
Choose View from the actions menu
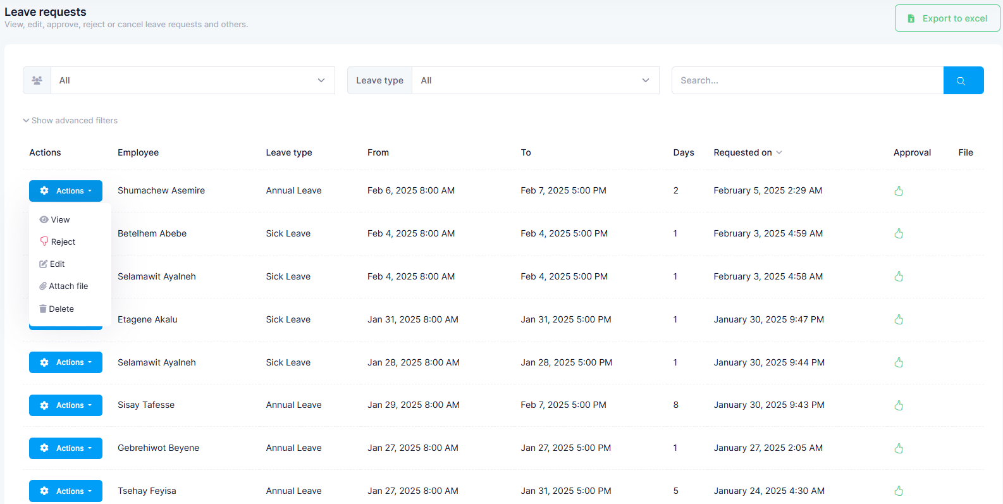click(60, 220)
